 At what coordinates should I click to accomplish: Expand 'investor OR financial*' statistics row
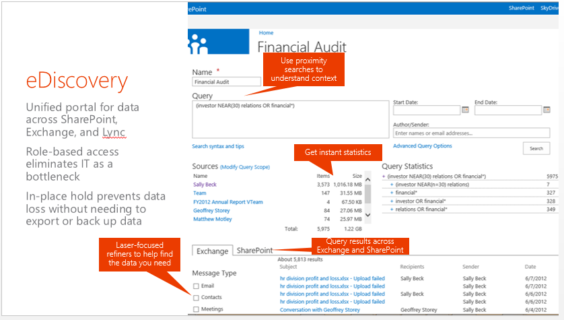(x=392, y=201)
